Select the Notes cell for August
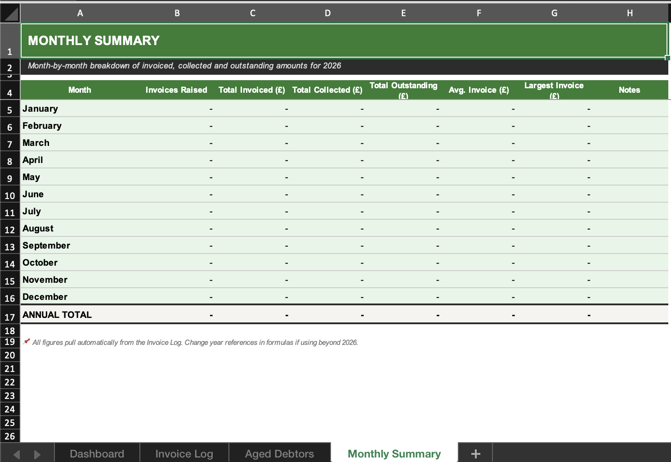 tap(630, 228)
